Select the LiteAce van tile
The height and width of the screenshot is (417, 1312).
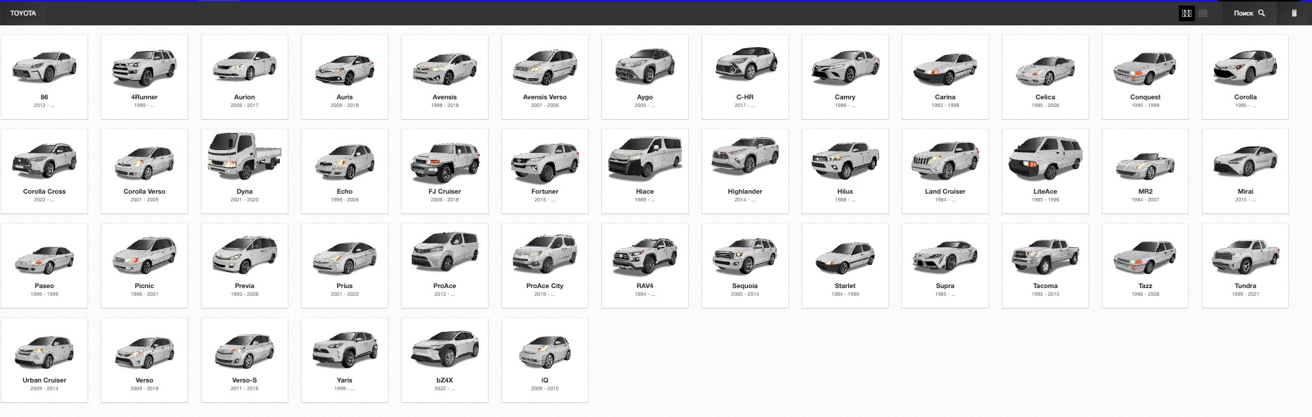click(1046, 171)
